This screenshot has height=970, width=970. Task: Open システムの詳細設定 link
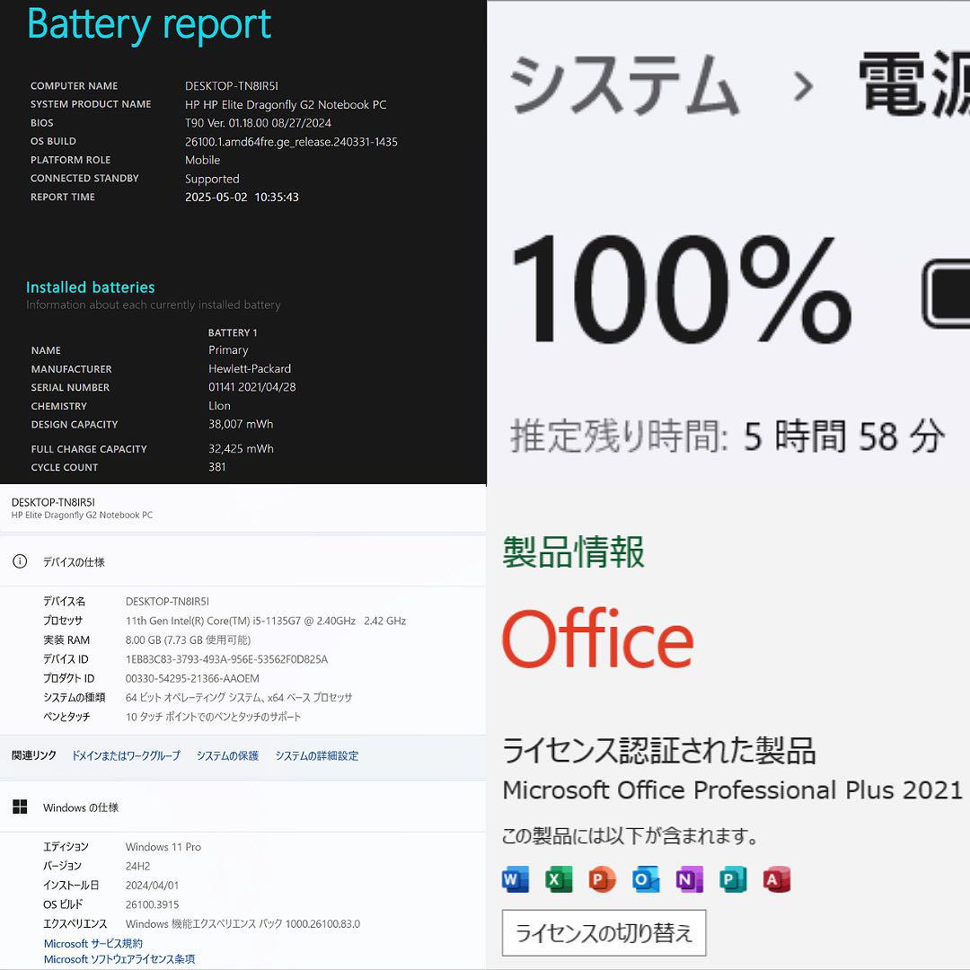click(317, 755)
